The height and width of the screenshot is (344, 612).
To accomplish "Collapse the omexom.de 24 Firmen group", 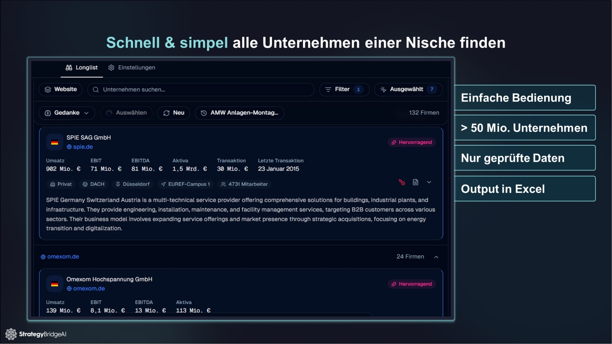I will click(436, 257).
